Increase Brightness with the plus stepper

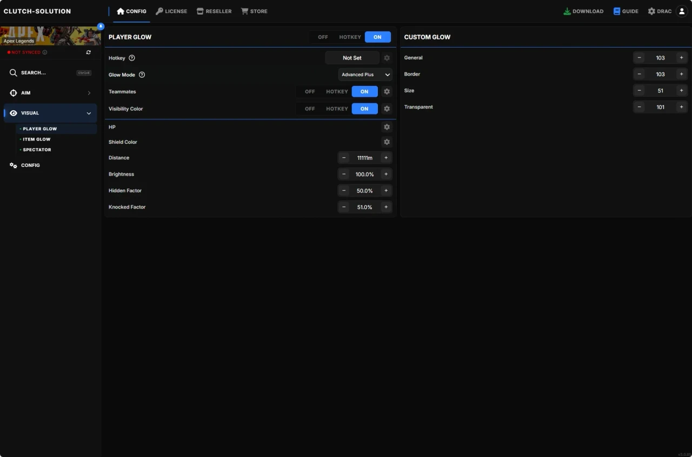[x=386, y=174]
